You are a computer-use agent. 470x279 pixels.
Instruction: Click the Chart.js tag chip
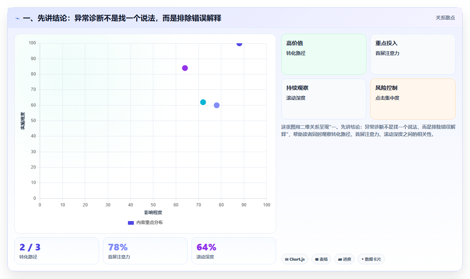tap(295, 259)
